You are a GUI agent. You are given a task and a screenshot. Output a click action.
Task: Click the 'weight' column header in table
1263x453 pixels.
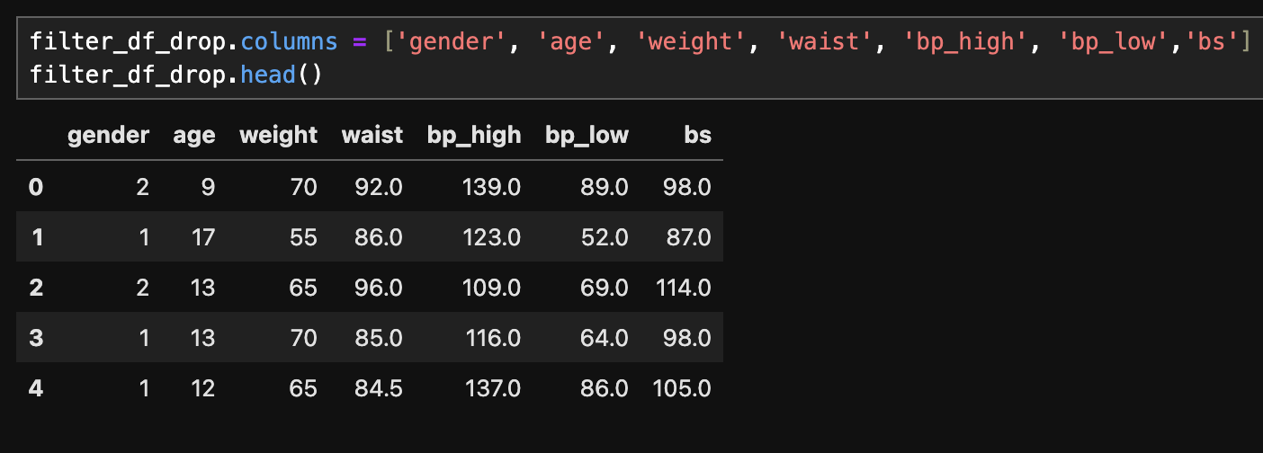coord(278,135)
